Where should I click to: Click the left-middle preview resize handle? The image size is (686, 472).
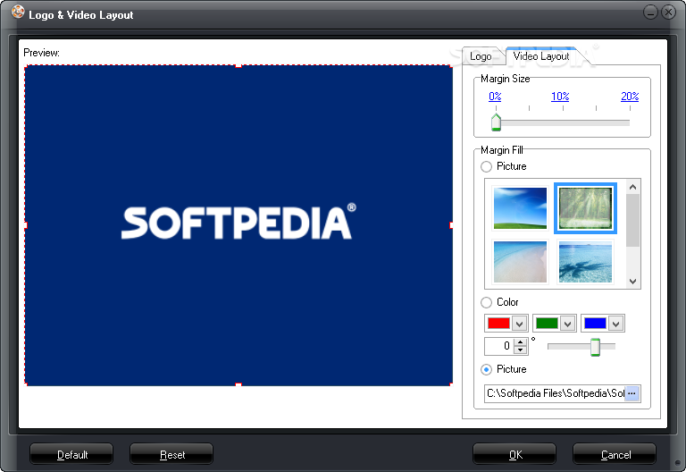(25, 225)
